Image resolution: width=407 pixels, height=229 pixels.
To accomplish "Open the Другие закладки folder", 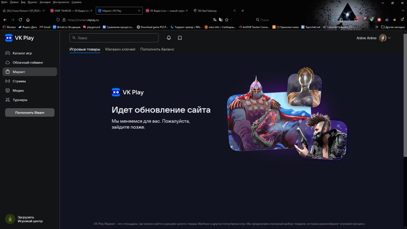I will 393,27.
